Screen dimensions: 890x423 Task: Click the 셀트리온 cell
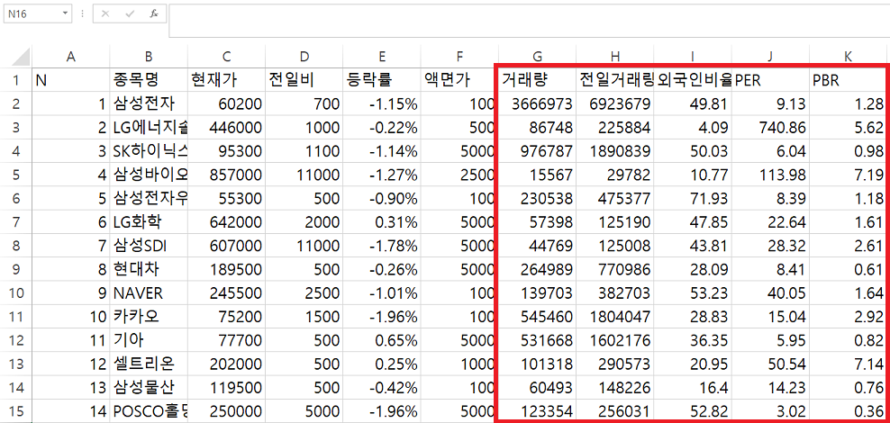[x=149, y=364]
